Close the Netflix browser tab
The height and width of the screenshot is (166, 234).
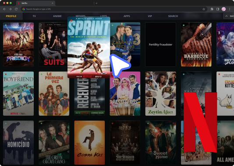coord(53,3)
